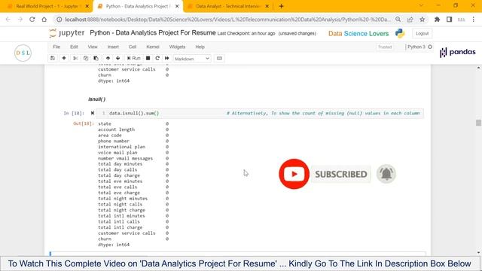Screen dimensions: 482x271
Task: Click scrollbar up arrow
Action: click(x=478, y=68)
